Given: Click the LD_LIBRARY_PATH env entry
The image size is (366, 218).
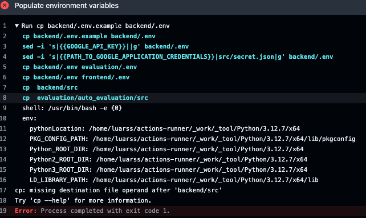Looking at the screenshot, I should click(174, 180).
